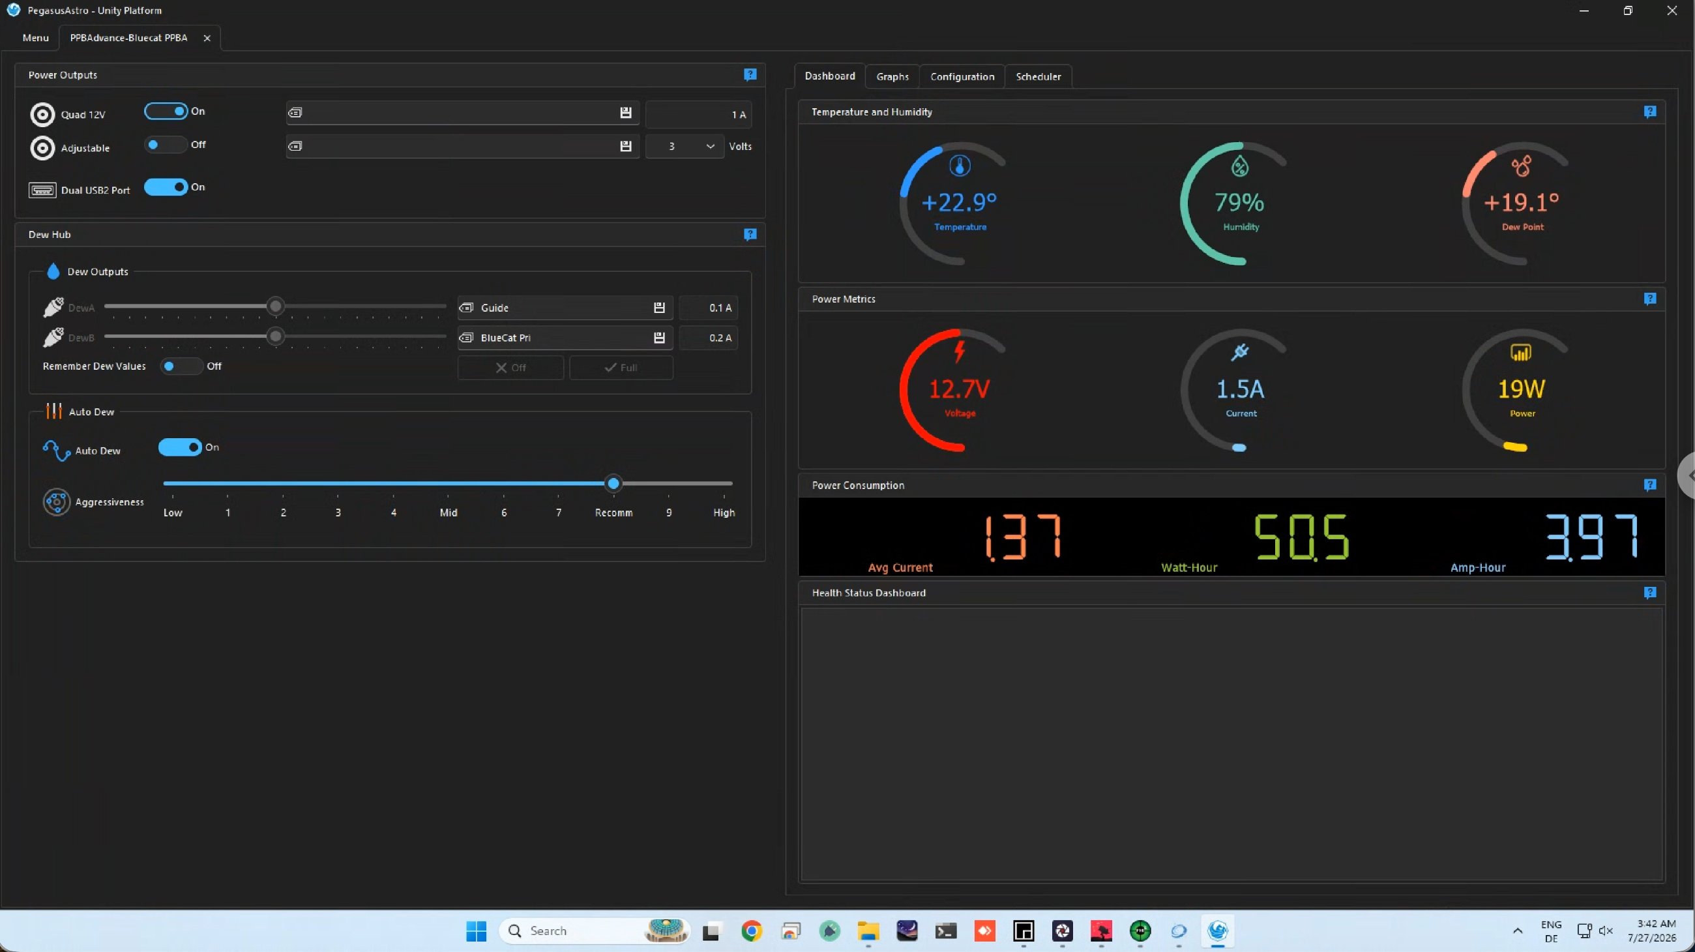
Task: Open the Windows Start menu
Action: [x=476, y=931]
